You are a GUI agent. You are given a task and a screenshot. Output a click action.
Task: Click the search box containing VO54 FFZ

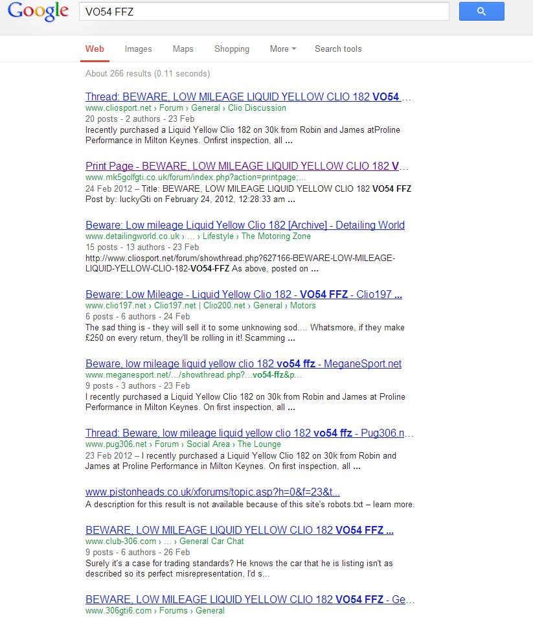coord(264,12)
